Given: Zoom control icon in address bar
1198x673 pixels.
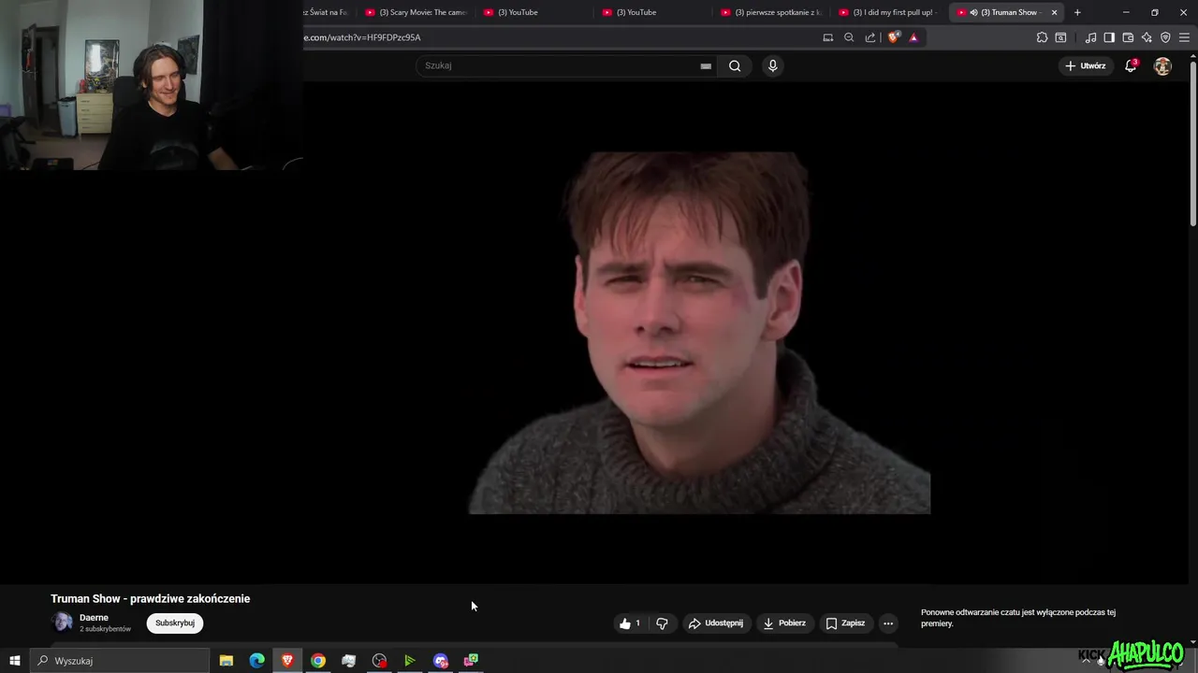Looking at the screenshot, I should 849,37.
